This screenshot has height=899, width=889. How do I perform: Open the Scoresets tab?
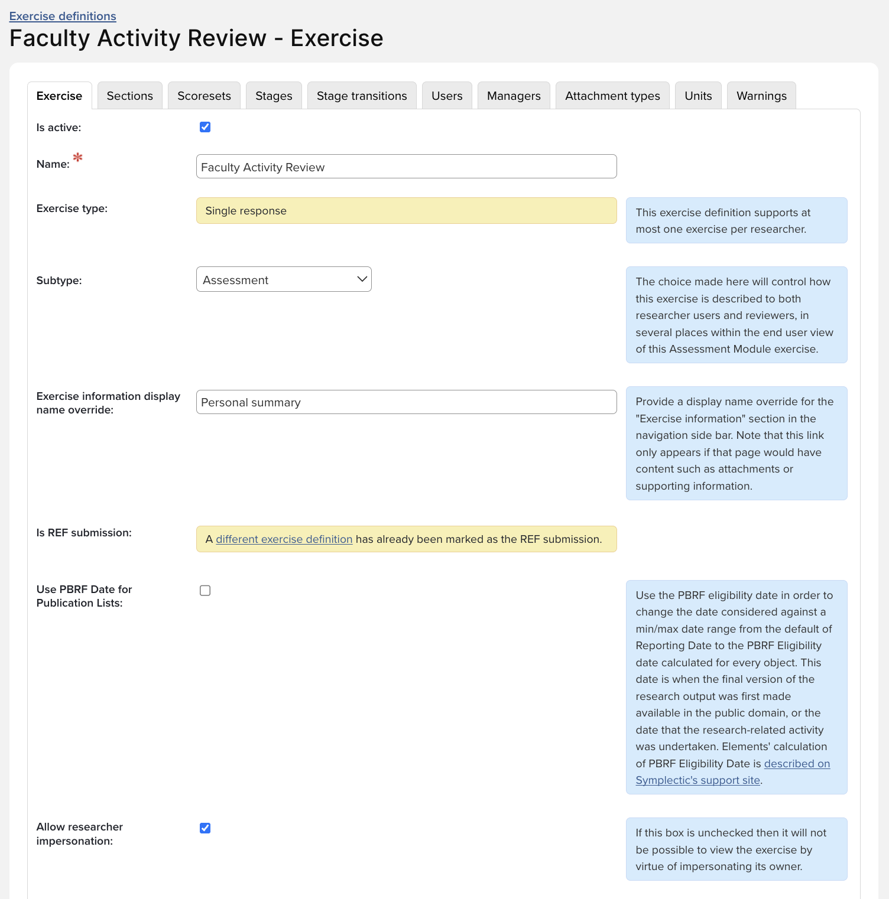204,96
